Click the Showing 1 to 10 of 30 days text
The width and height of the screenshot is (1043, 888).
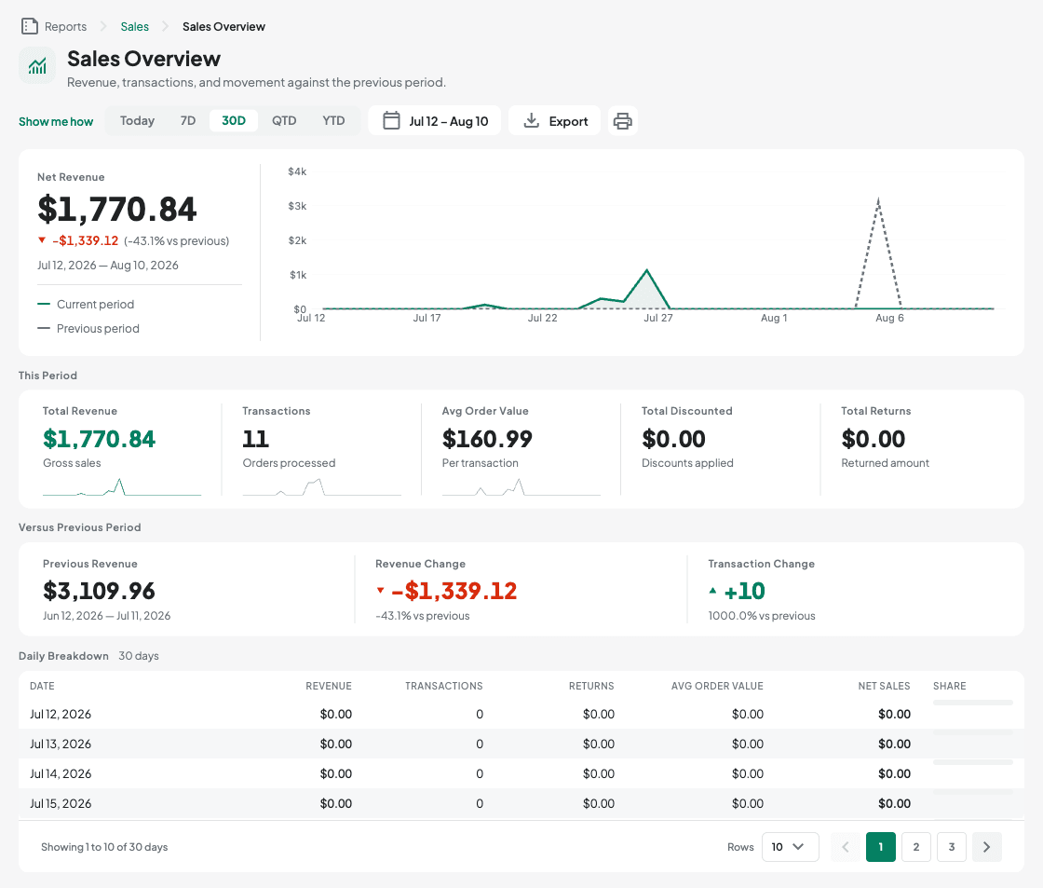104,847
